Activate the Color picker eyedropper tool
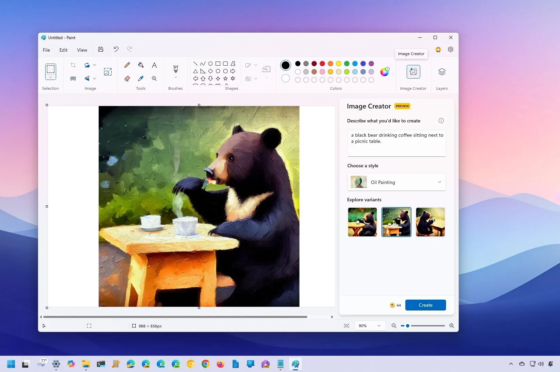The image size is (560, 372). tap(141, 79)
